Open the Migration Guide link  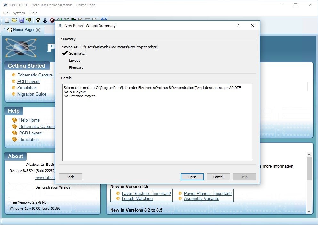(32, 94)
